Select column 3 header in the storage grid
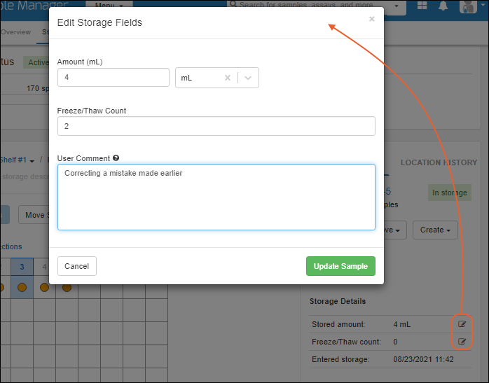Screen dimensions: 489x383 [22, 267]
